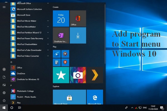Screen dimensions: 167x111
Task: Open the OneNote for... tile
Action: [x=61, y=35]
